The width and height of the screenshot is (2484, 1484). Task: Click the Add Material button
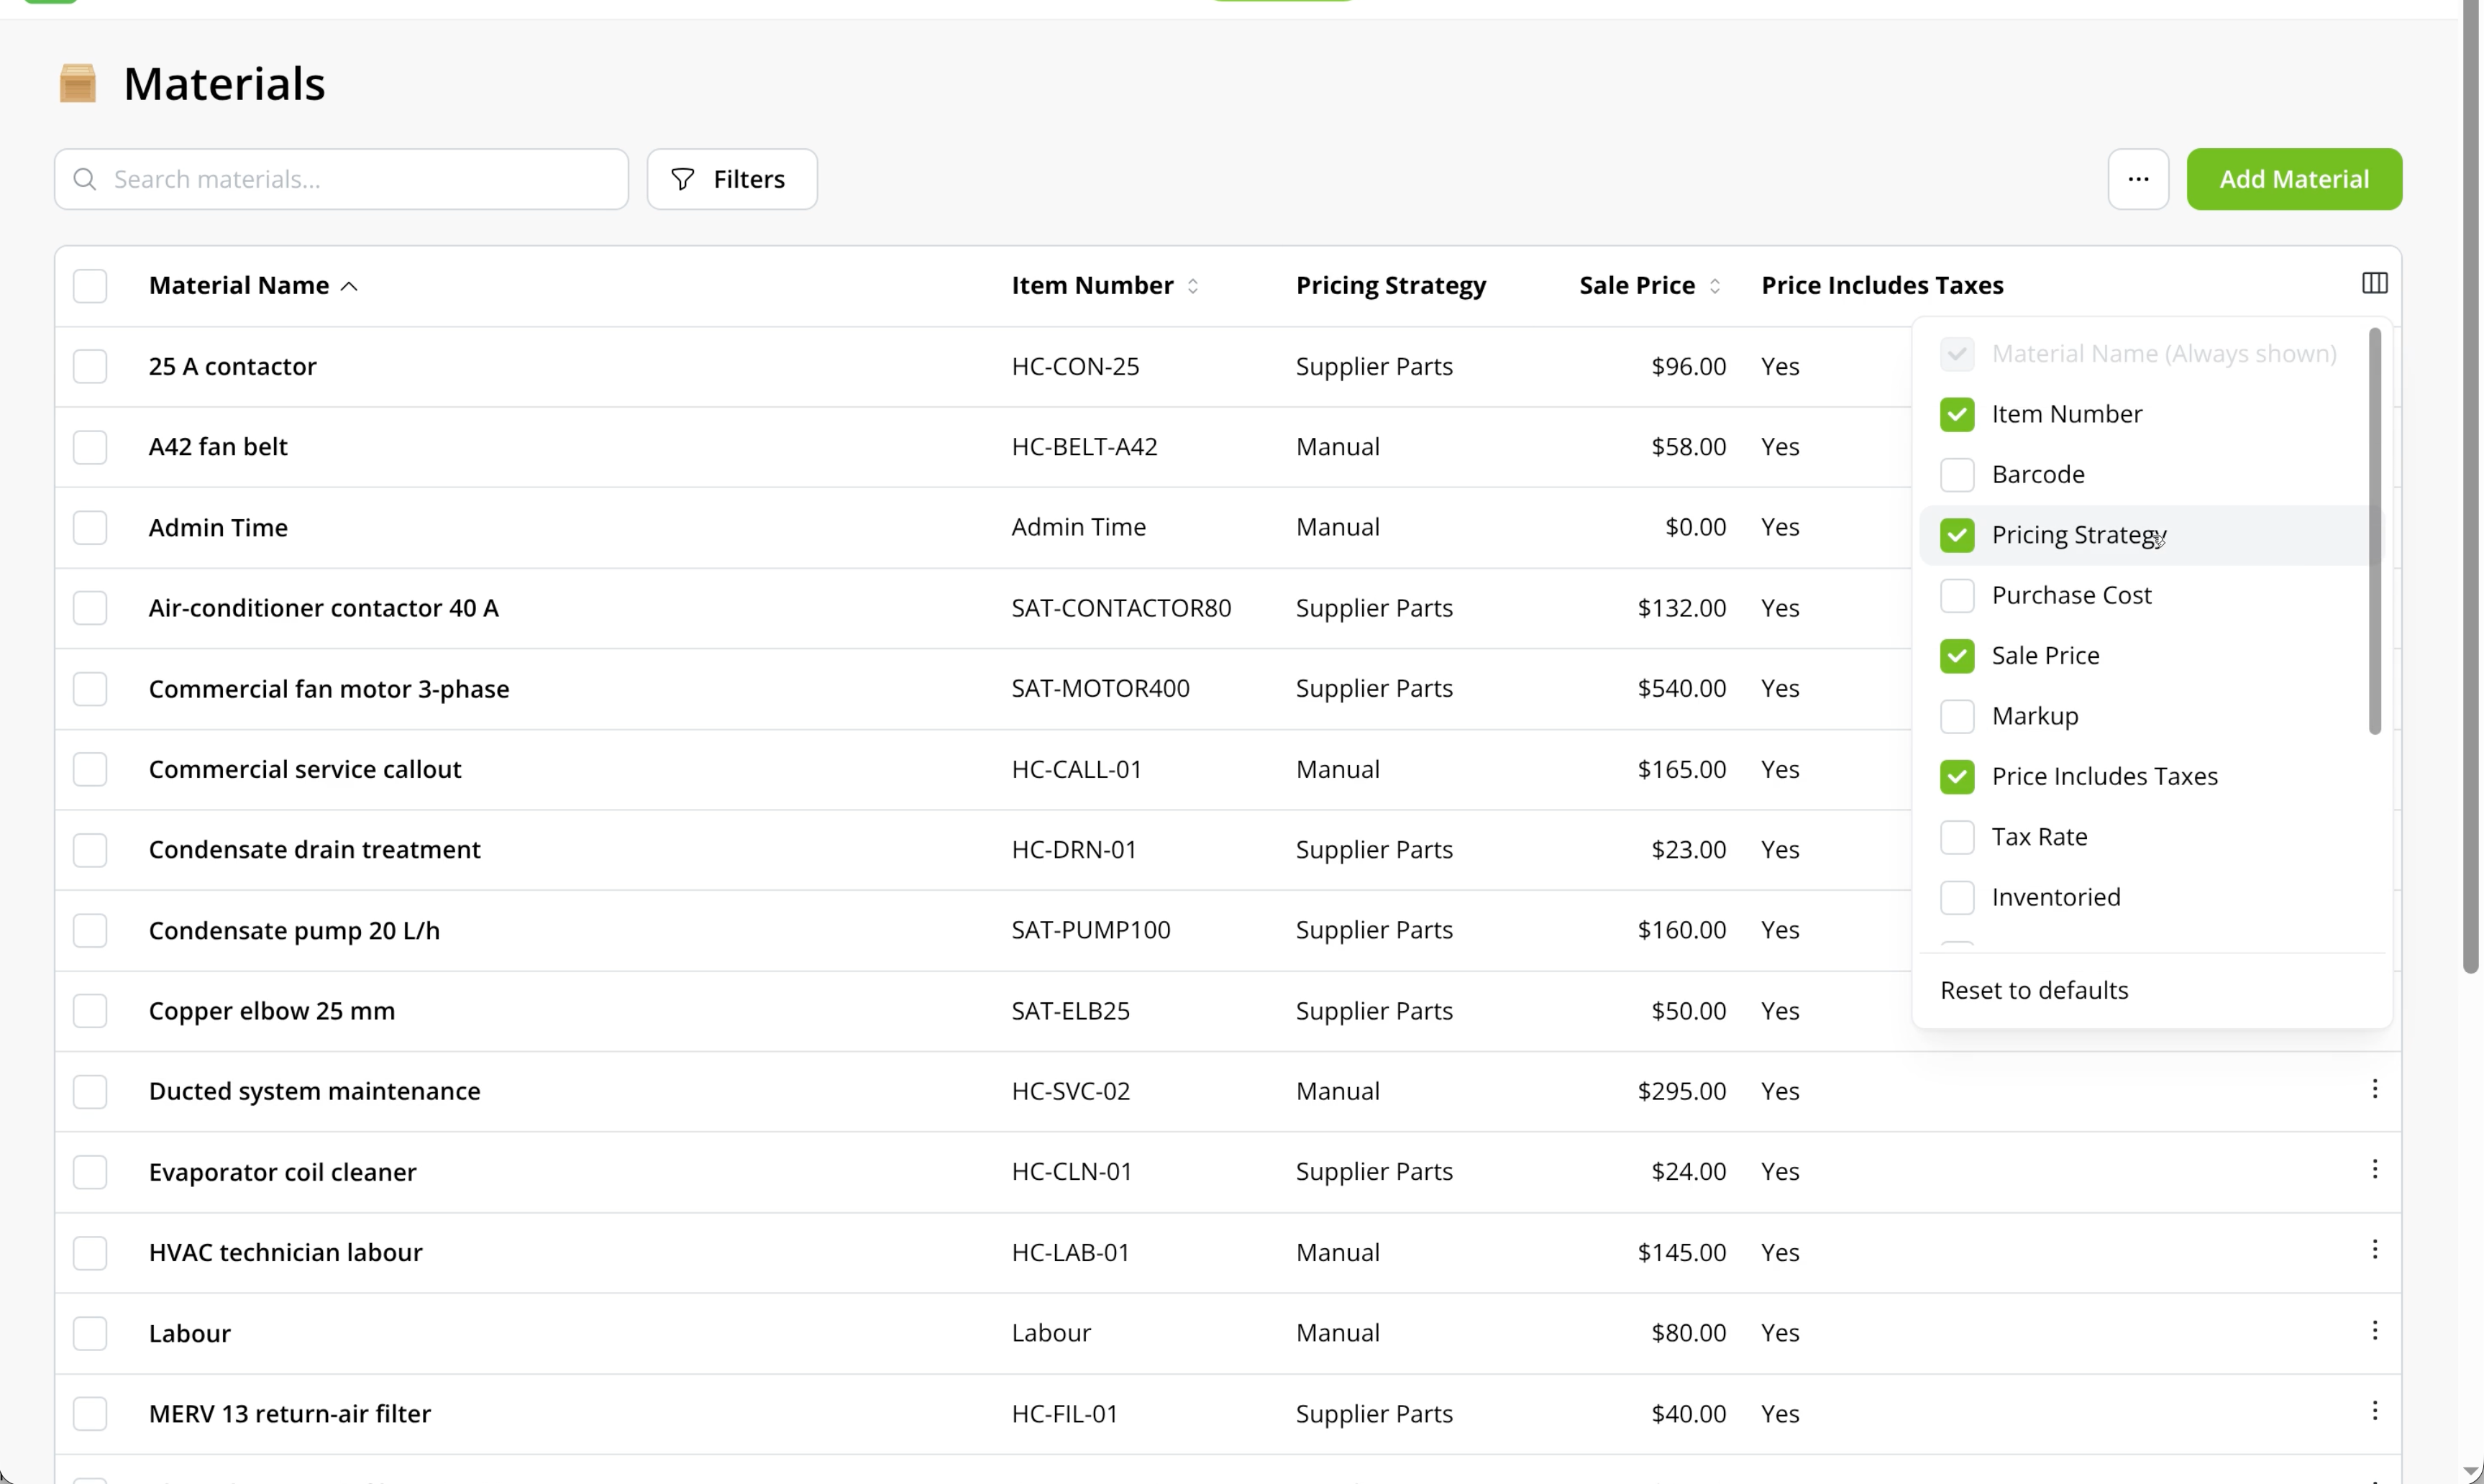2294,179
